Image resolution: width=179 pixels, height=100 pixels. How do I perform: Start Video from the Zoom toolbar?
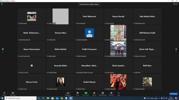(13, 94)
